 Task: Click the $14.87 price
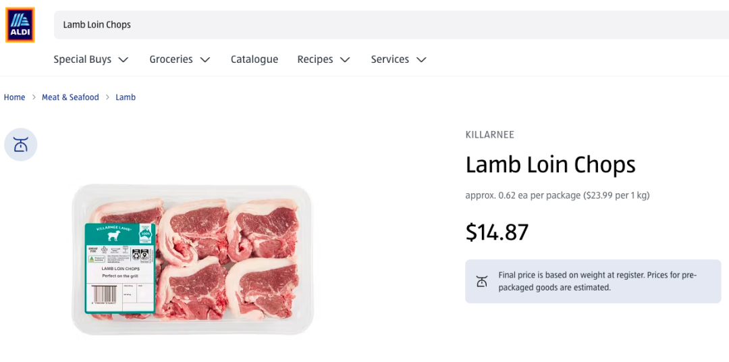pyautogui.click(x=497, y=232)
